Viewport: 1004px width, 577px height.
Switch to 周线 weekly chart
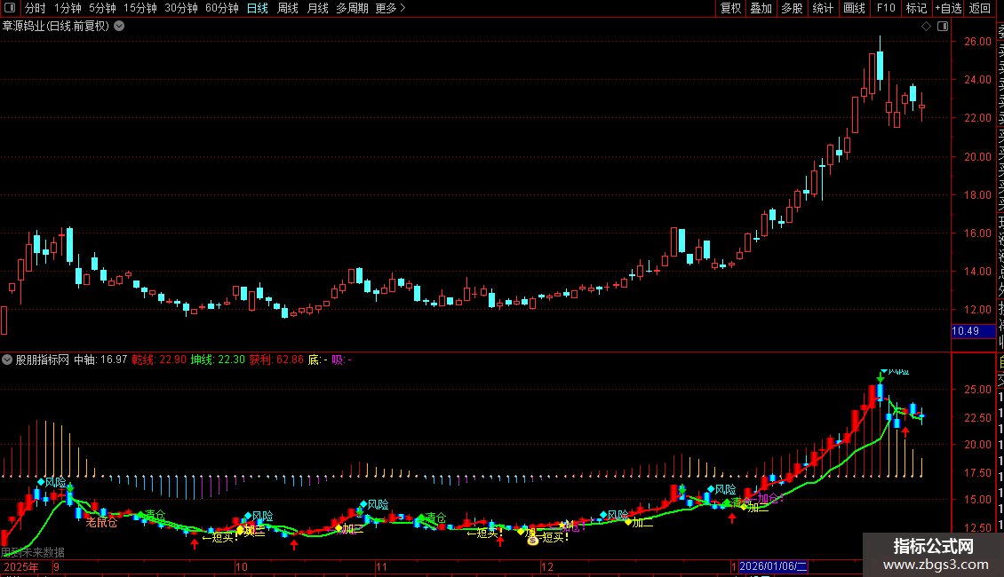[288, 8]
